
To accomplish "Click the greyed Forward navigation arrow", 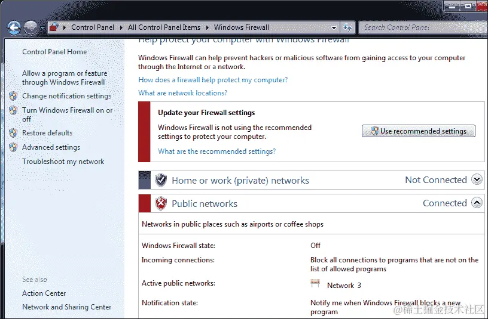I will tap(31, 28).
